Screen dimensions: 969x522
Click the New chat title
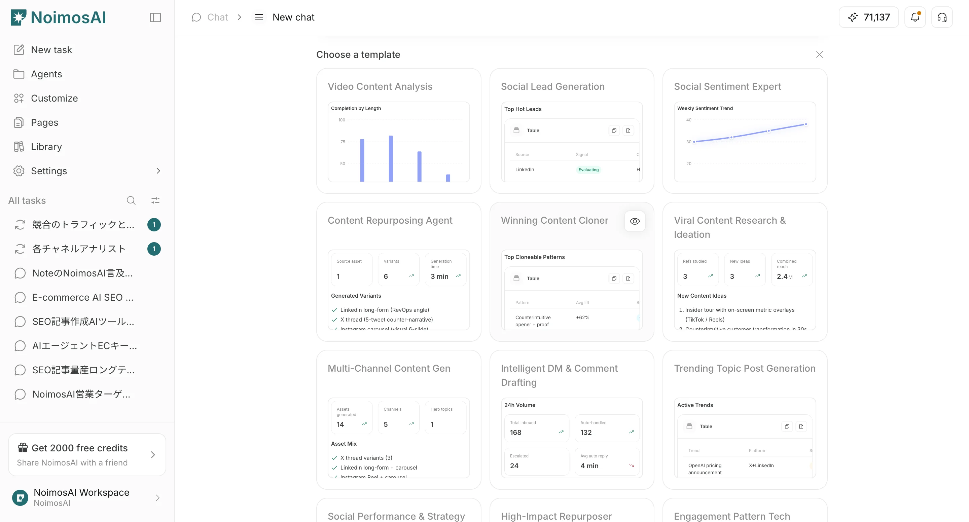(293, 17)
